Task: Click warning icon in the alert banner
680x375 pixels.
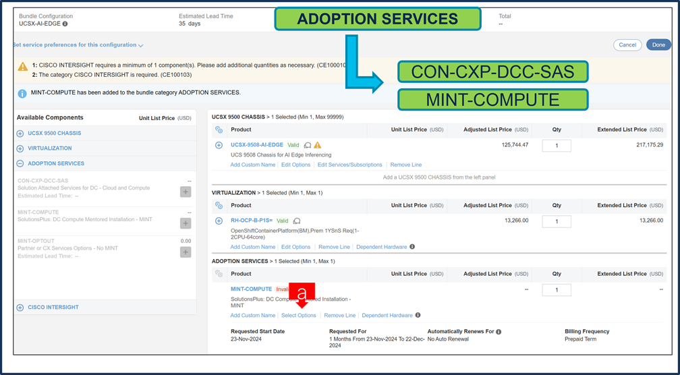Action: coord(22,67)
